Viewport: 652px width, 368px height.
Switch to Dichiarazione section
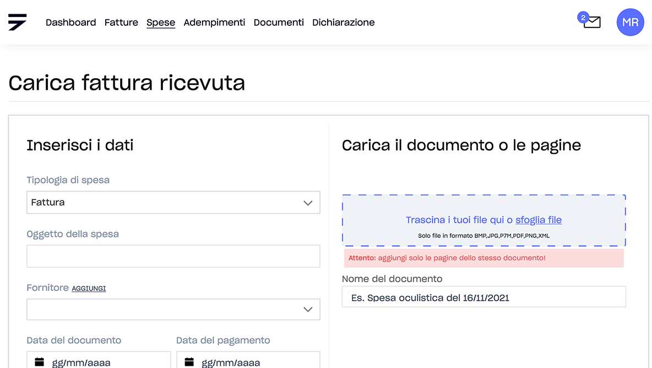343,23
